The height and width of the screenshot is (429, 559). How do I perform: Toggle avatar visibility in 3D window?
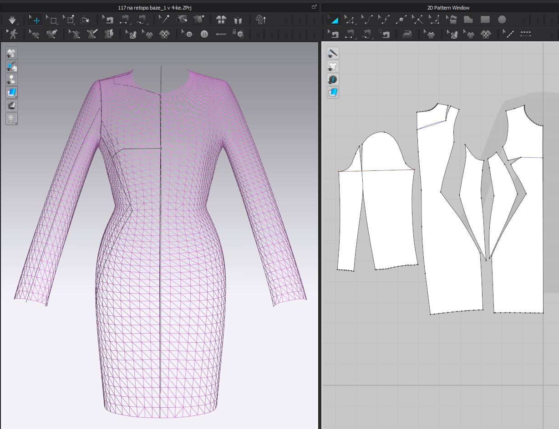12,80
